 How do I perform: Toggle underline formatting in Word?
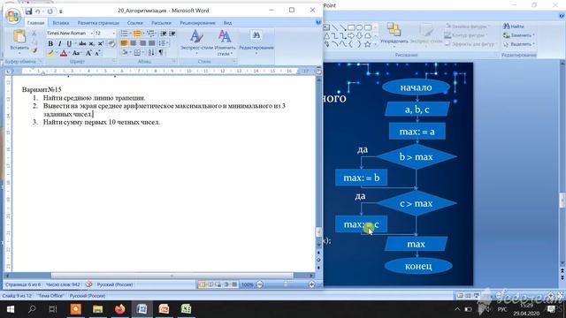pos(69,43)
